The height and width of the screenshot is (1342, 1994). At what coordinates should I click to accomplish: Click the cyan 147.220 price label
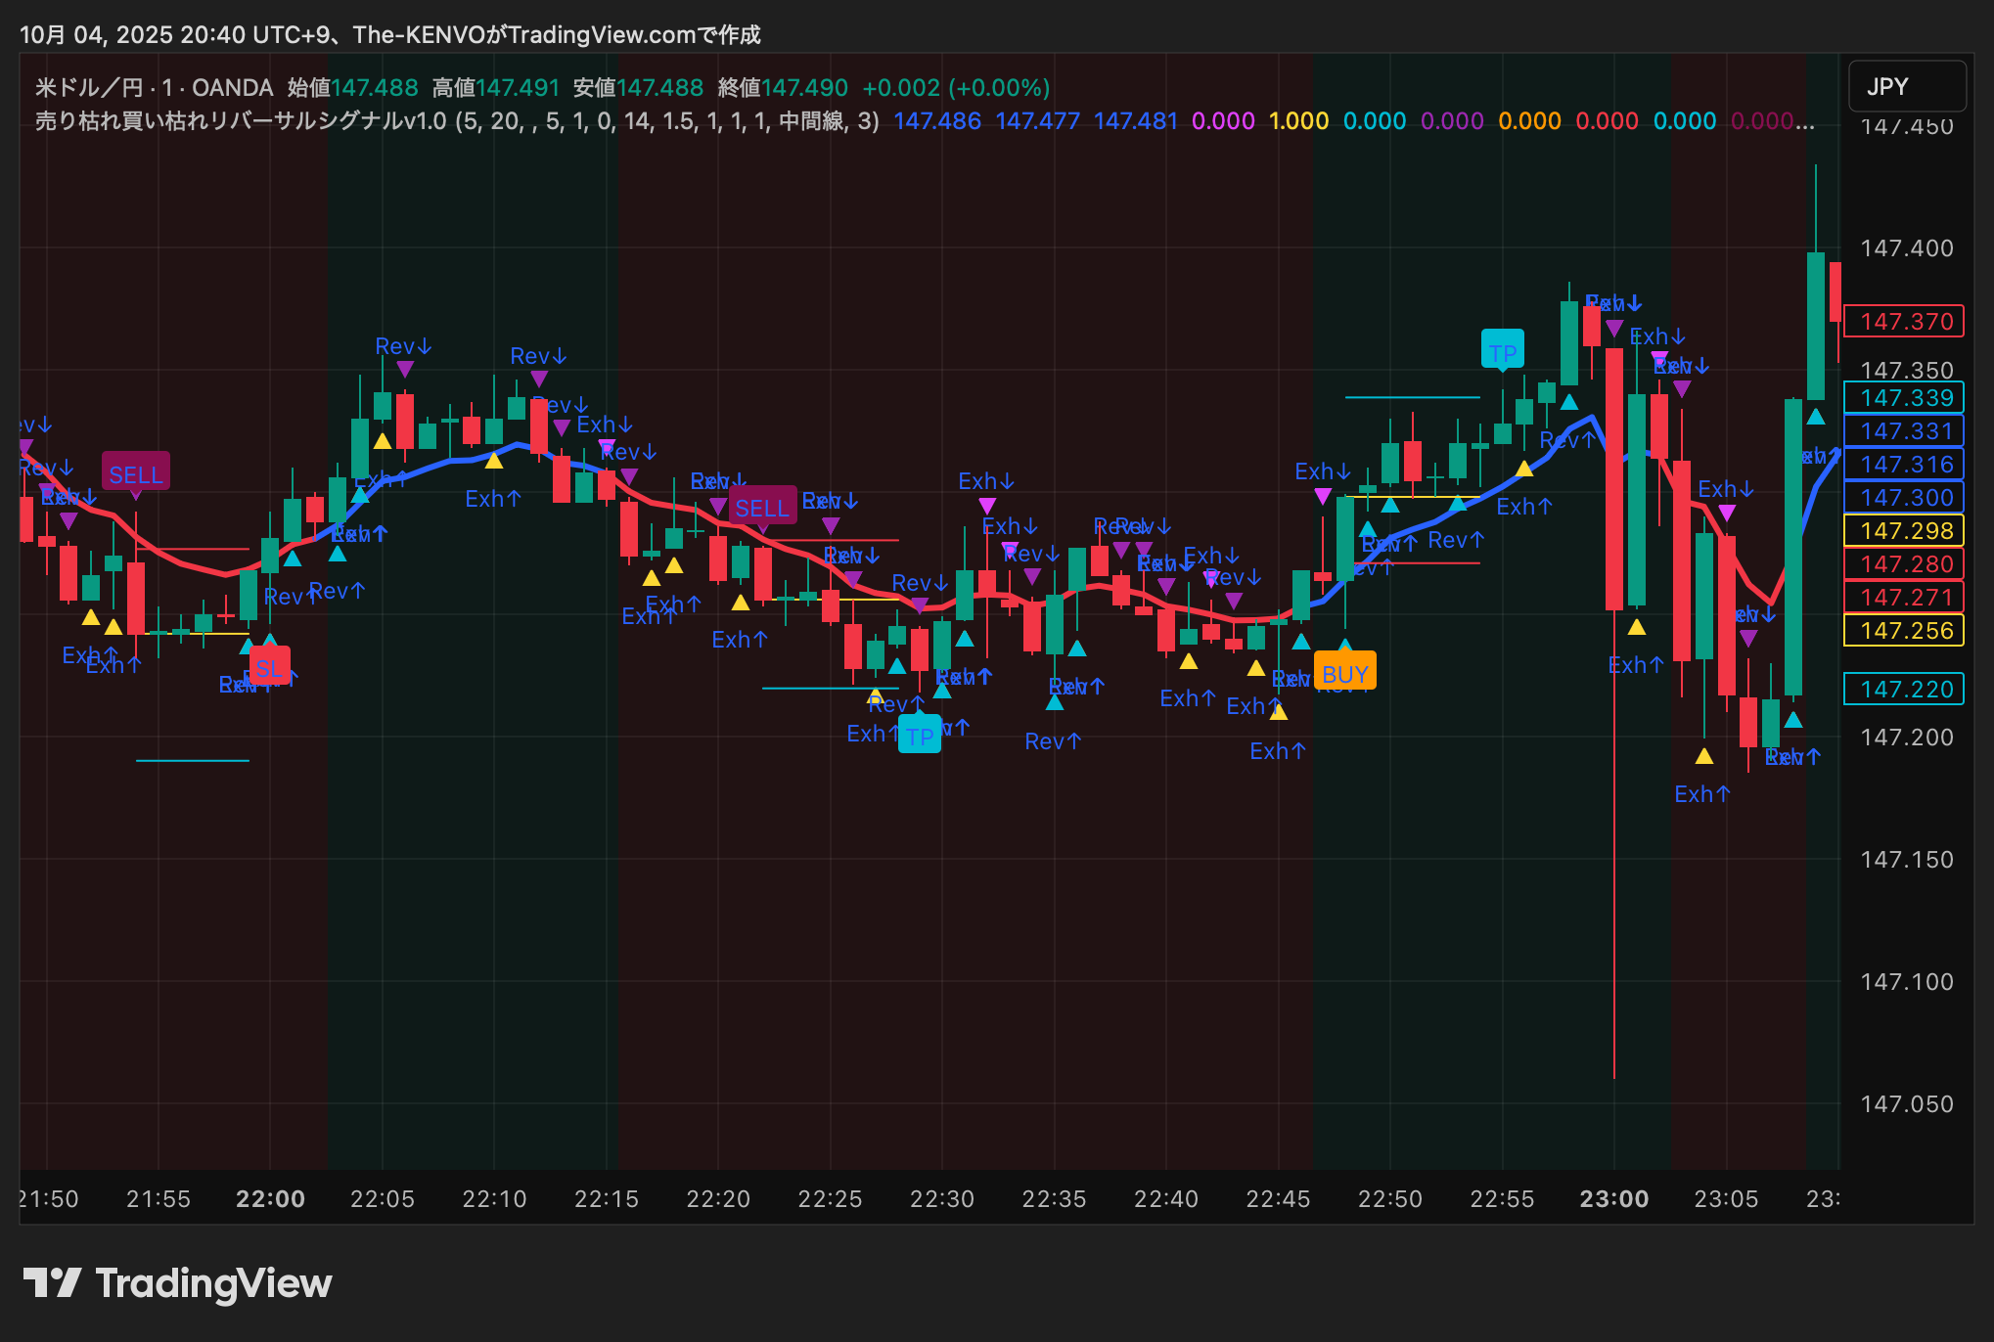1904,690
